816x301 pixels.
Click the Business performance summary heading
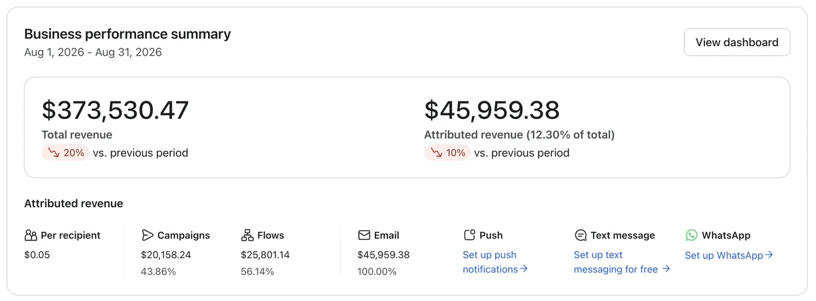pyautogui.click(x=128, y=34)
